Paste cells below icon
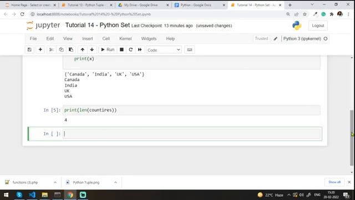Screen dimensions: 355x200 click(x=71, y=49)
